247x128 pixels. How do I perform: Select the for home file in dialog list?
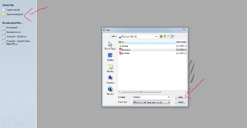(x=124, y=53)
